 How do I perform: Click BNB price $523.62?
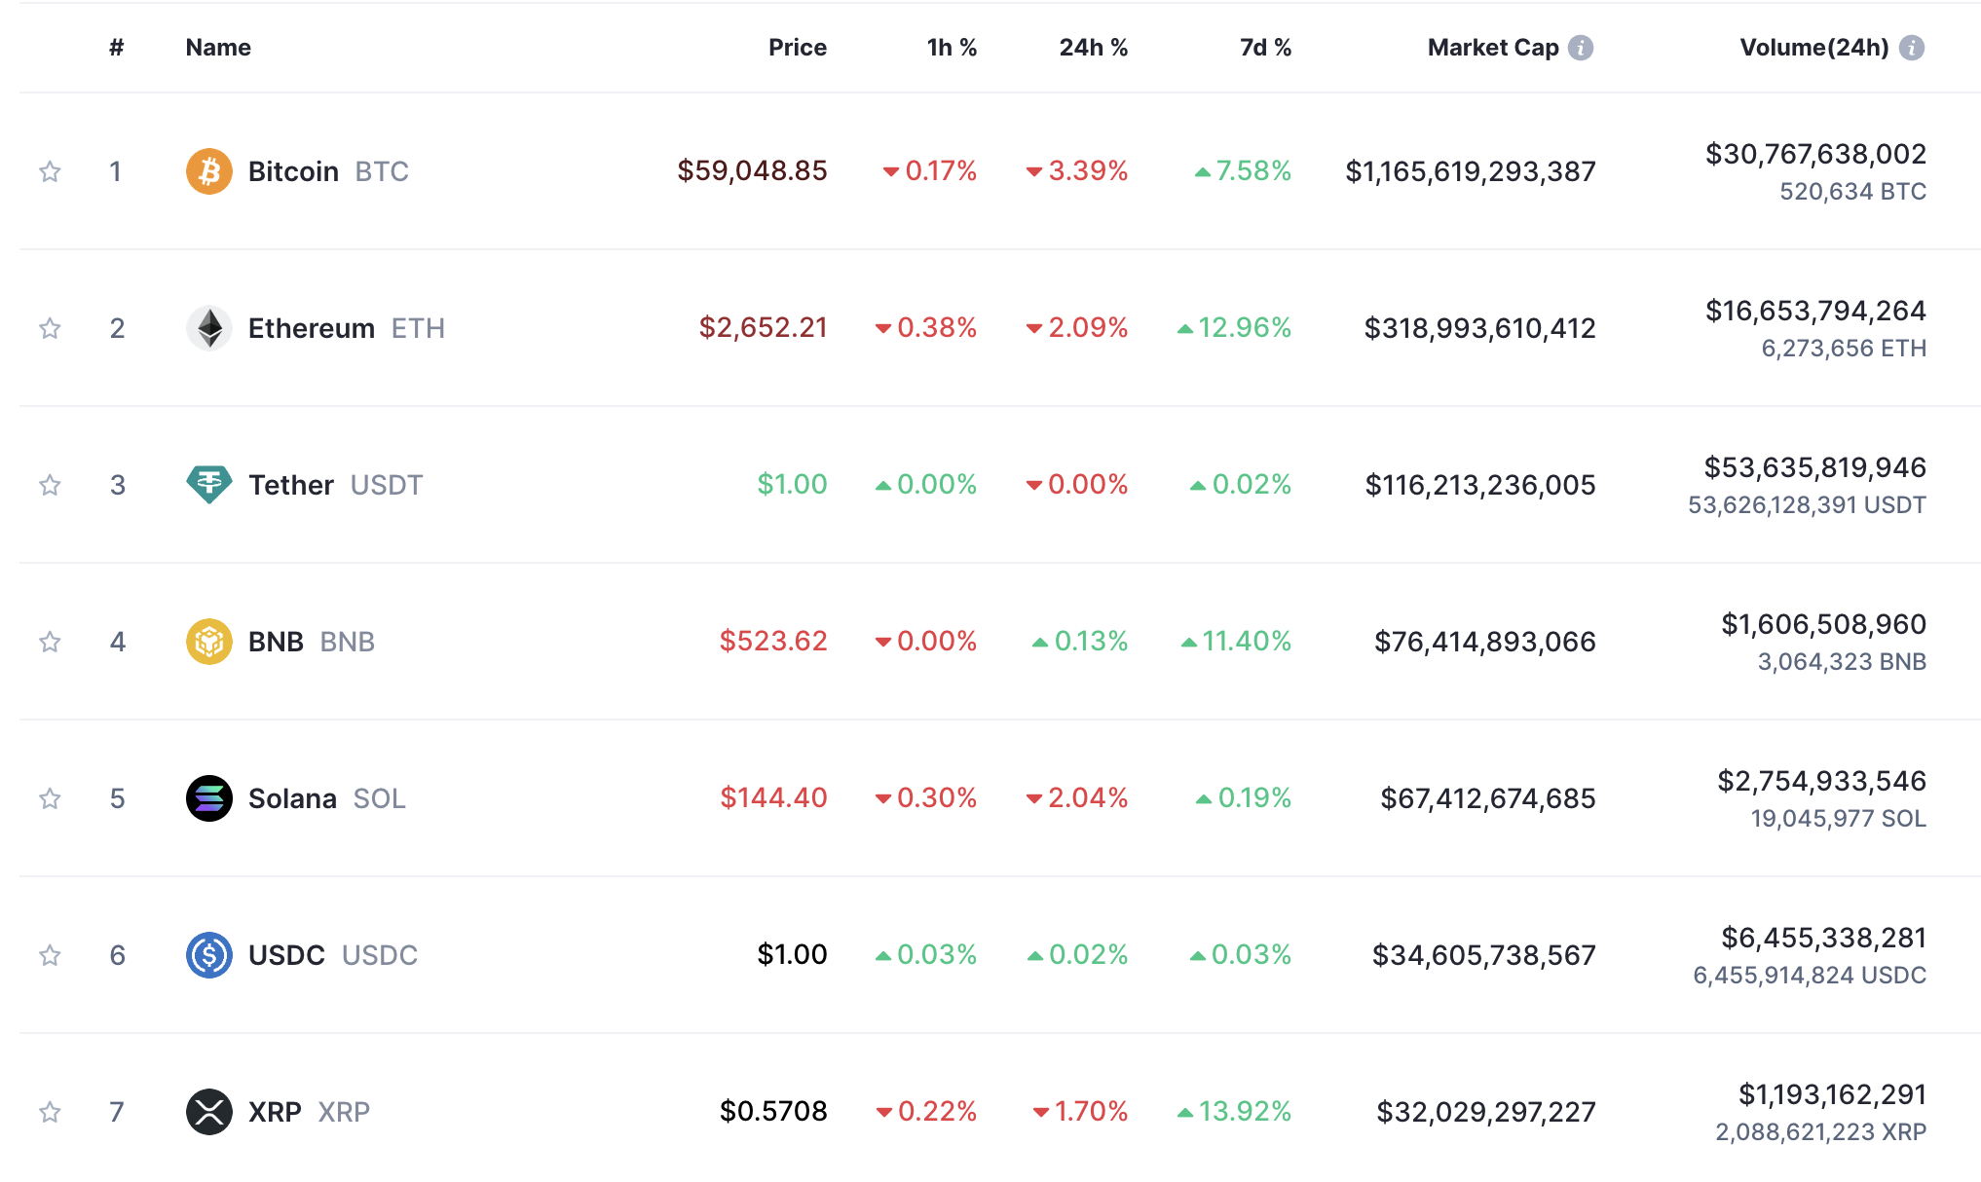pyautogui.click(x=773, y=641)
